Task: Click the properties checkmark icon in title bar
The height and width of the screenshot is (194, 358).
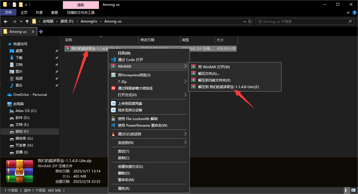Action: (x=14, y=5)
